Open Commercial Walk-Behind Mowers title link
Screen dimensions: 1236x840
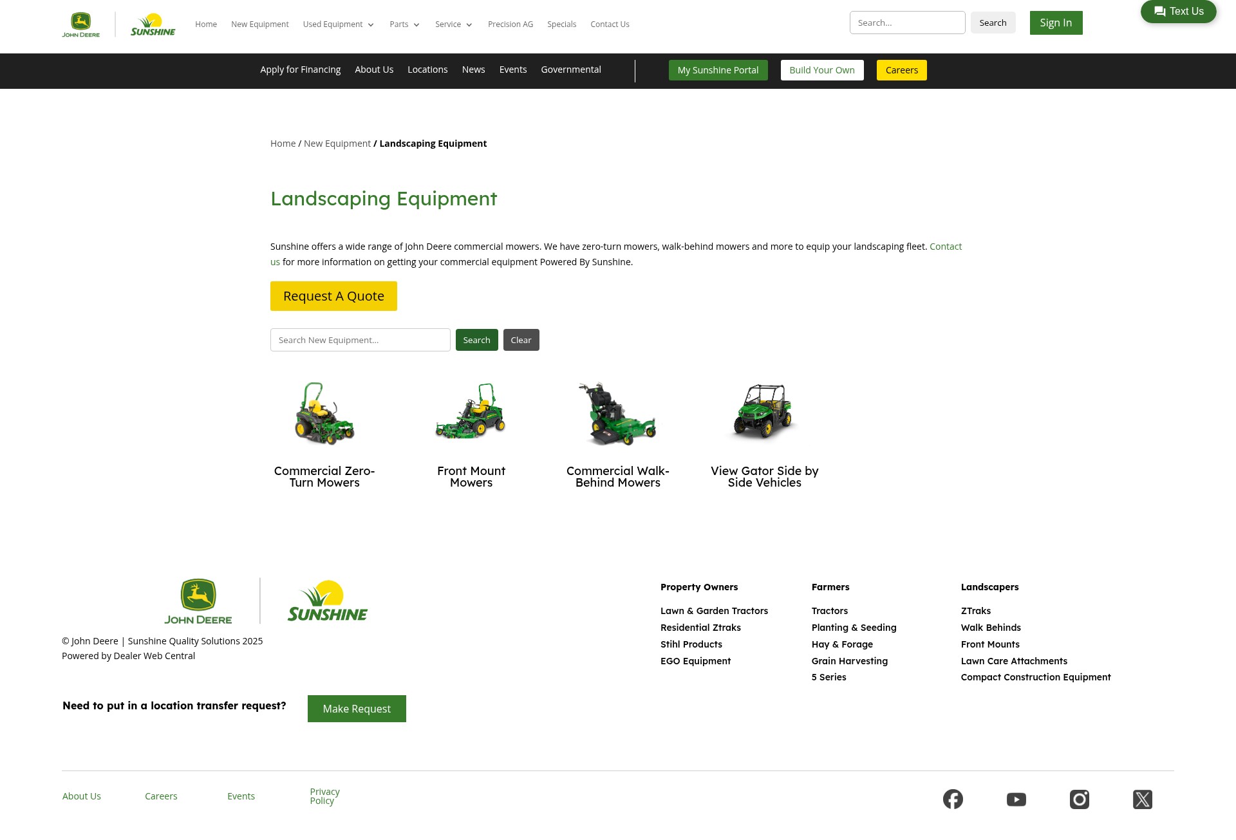click(618, 477)
